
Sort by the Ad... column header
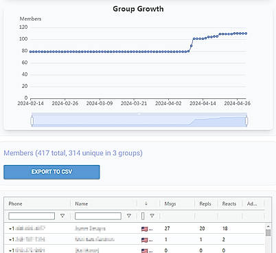coord(252,203)
